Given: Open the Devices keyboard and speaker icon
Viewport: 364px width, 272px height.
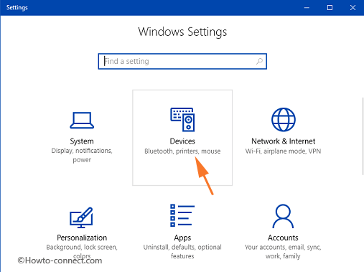Looking at the screenshot, I should [x=182, y=119].
